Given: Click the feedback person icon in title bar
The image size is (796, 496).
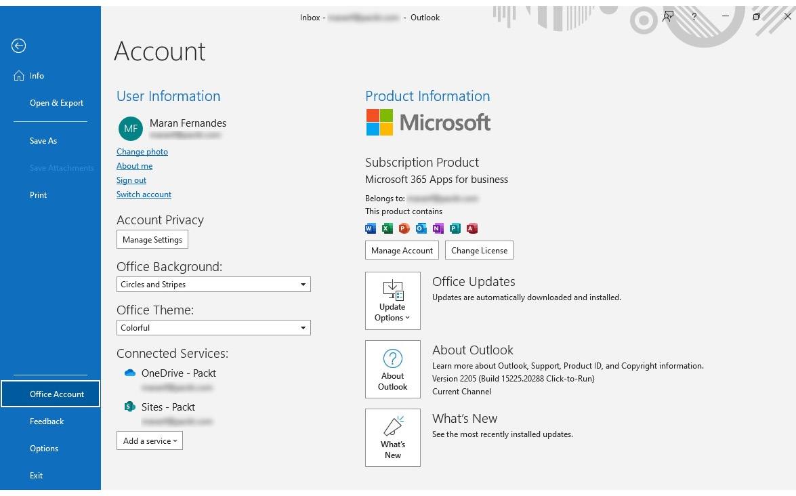Looking at the screenshot, I should pos(668,17).
